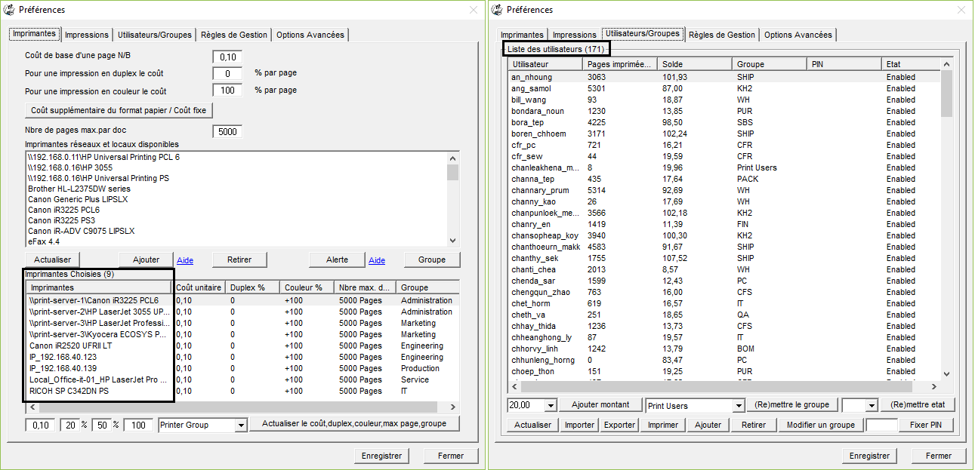Select Imprimantes tab in right Préférences window
Image resolution: width=975 pixels, height=470 pixels.
[522, 35]
